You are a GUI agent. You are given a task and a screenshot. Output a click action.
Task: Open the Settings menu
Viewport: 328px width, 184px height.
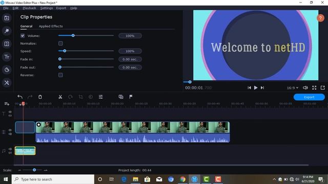[x=47, y=8]
